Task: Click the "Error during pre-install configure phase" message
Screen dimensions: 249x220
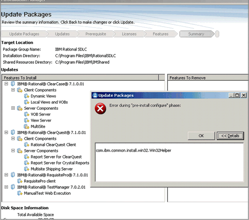Action: tap(145, 105)
